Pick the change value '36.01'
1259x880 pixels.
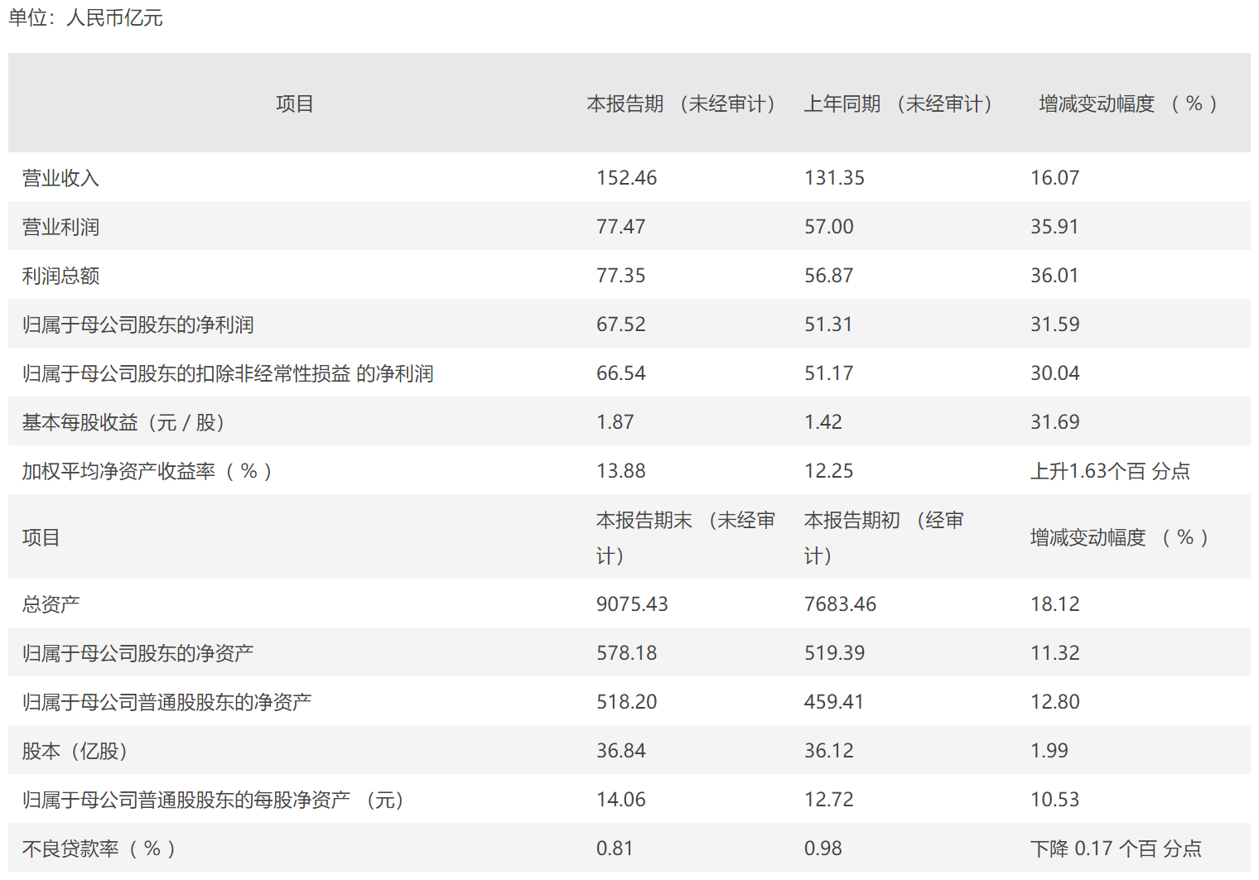pyautogui.click(x=1054, y=276)
